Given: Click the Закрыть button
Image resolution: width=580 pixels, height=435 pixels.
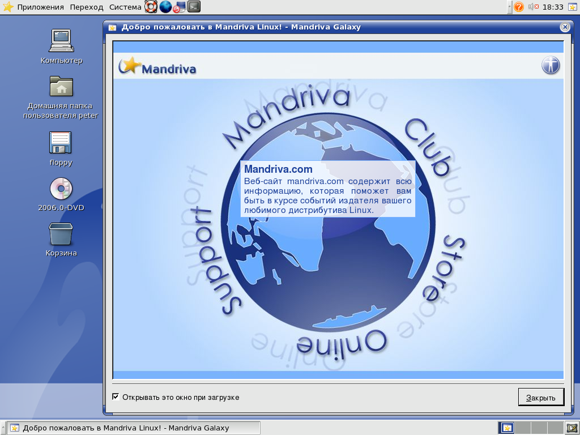Looking at the screenshot, I should tap(541, 397).
